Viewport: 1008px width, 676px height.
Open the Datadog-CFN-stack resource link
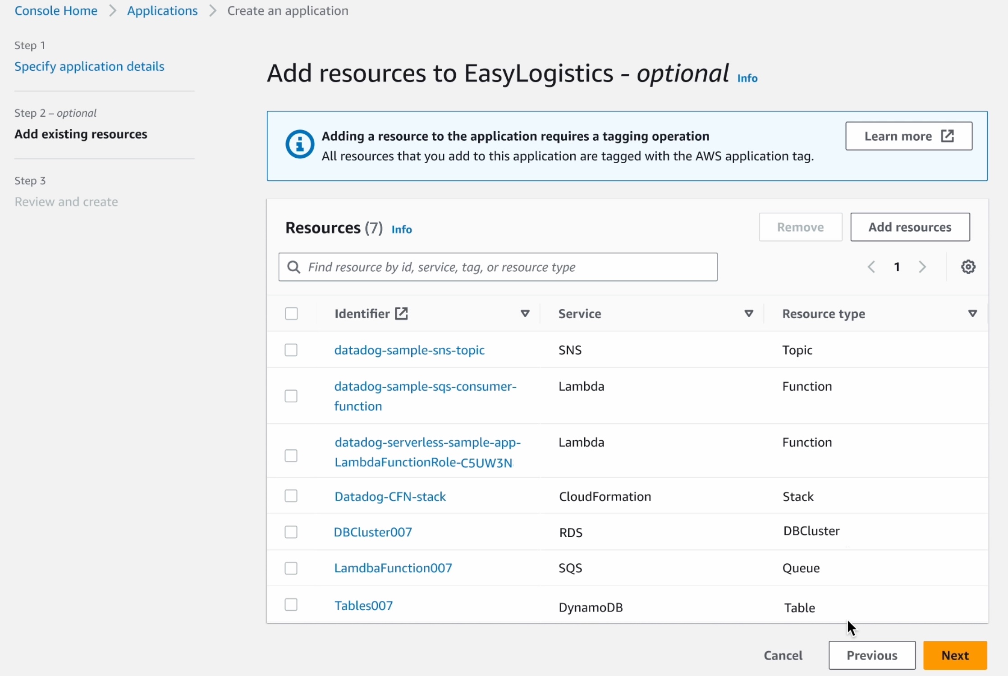pos(390,496)
